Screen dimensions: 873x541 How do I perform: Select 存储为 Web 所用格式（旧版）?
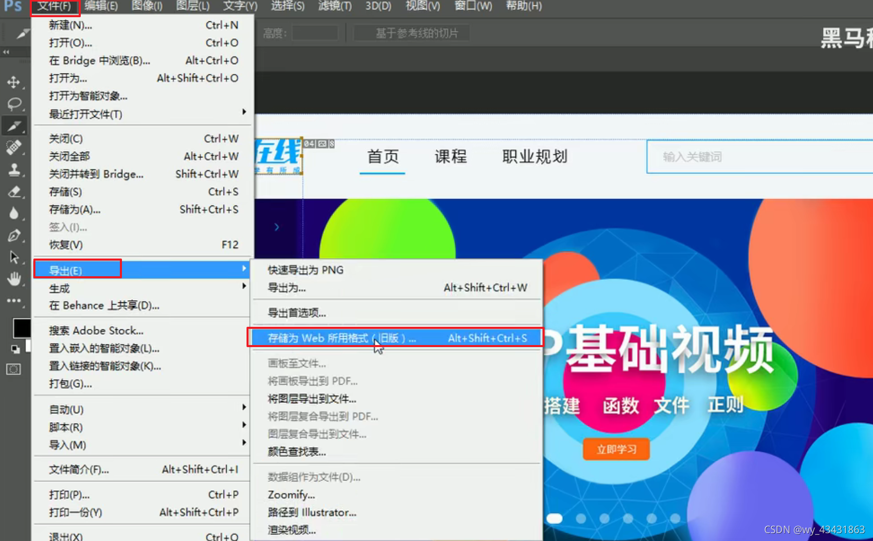click(x=397, y=338)
